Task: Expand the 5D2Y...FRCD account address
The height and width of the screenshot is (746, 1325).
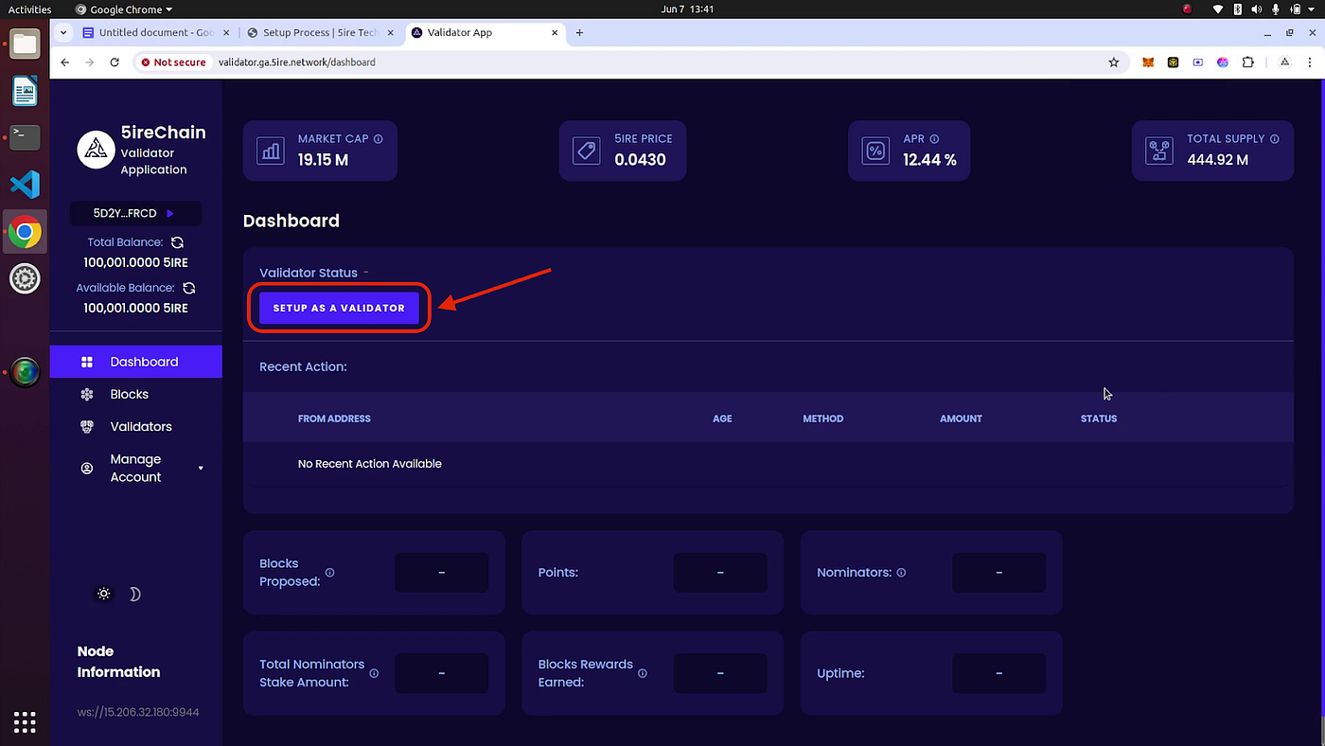Action: (x=170, y=213)
